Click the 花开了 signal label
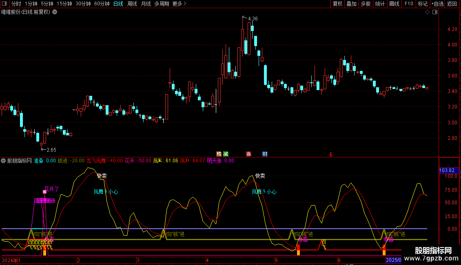 [x=51, y=189]
